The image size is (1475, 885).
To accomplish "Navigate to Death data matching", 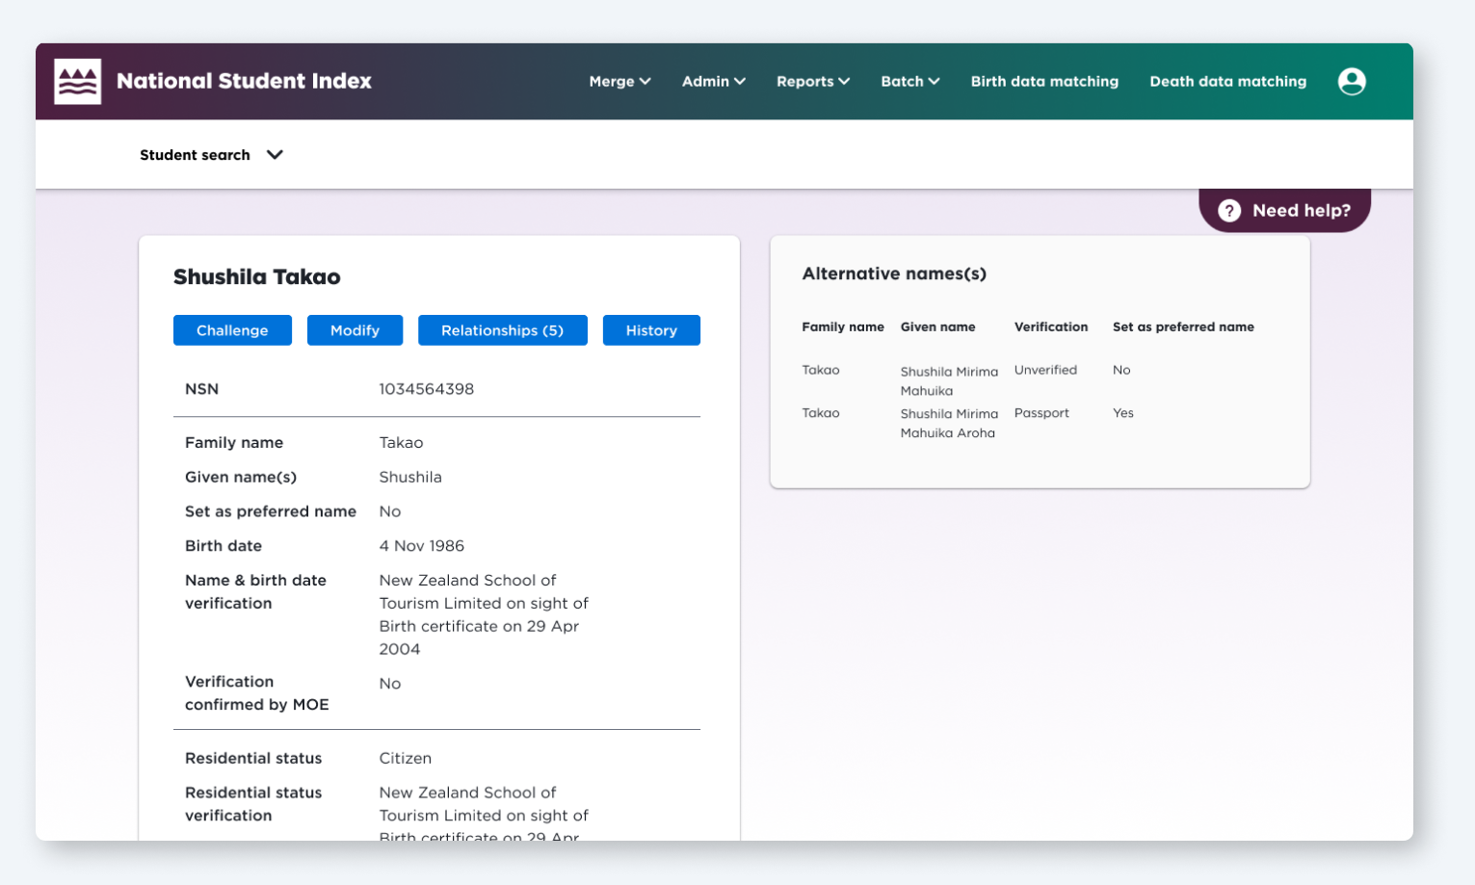I will (1227, 82).
